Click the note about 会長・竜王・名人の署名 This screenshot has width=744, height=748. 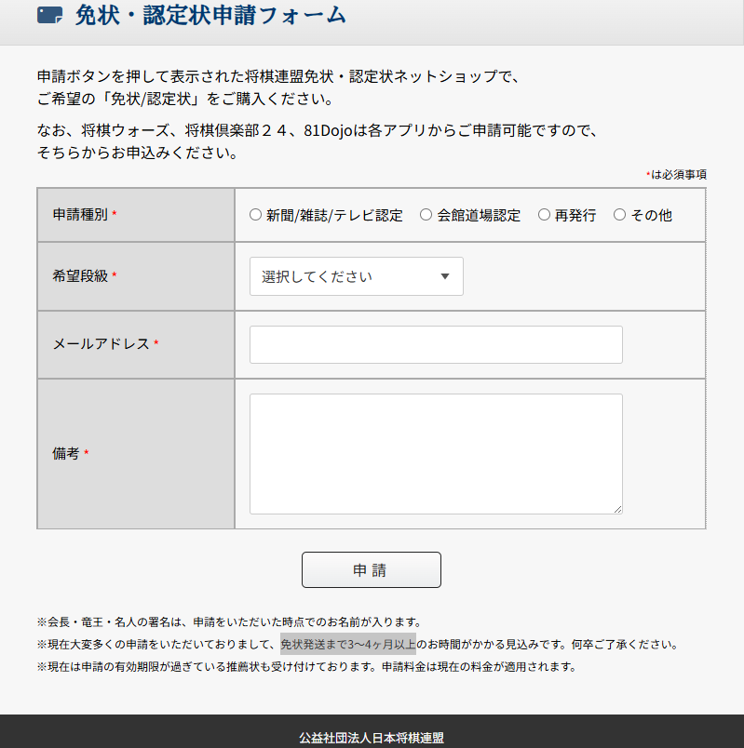click(229, 621)
